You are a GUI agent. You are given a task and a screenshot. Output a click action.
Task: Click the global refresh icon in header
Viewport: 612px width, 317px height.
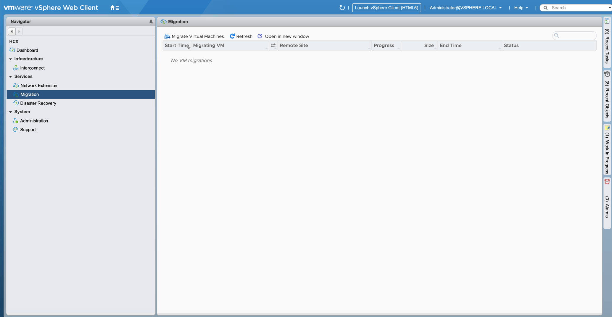pyautogui.click(x=342, y=8)
